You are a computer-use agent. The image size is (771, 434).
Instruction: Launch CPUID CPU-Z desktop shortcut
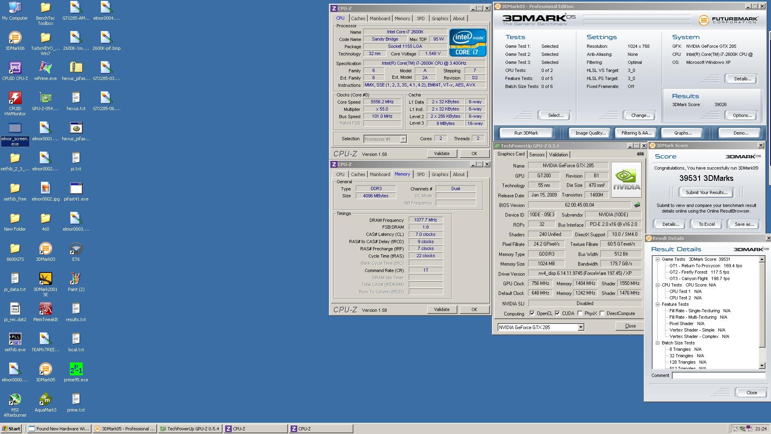(15, 71)
